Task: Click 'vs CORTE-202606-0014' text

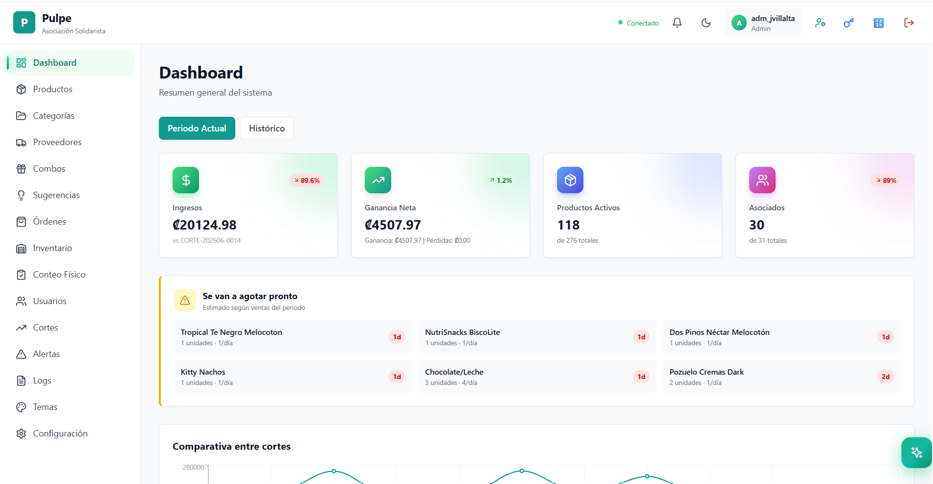Action: [206, 240]
